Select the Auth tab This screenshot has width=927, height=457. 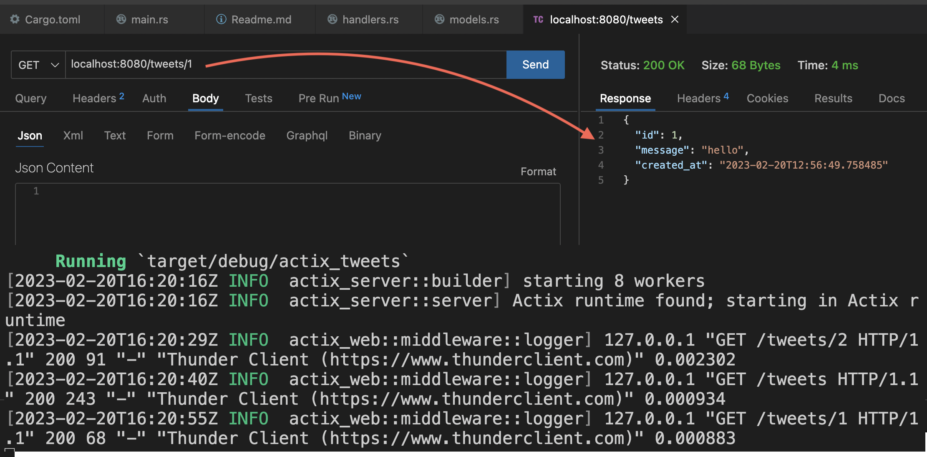154,98
